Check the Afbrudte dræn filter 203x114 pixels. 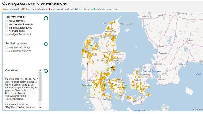(7, 31)
